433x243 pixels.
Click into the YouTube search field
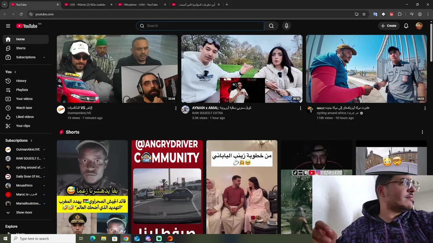(200, 26)
